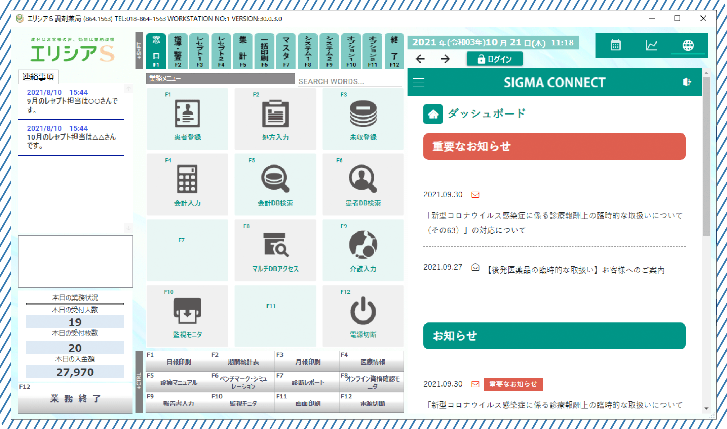The image size is (727, 429).
Task: Click the line chart icon
Action: coord(651,45)
